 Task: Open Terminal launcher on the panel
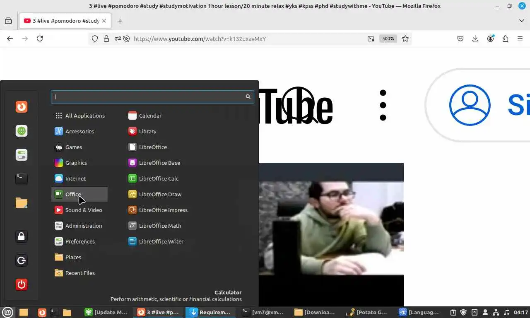(54, 312)
